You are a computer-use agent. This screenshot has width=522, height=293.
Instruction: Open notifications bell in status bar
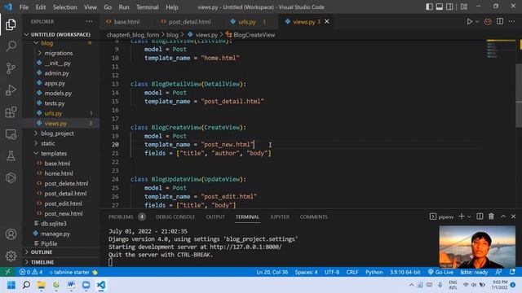point(512,272)
